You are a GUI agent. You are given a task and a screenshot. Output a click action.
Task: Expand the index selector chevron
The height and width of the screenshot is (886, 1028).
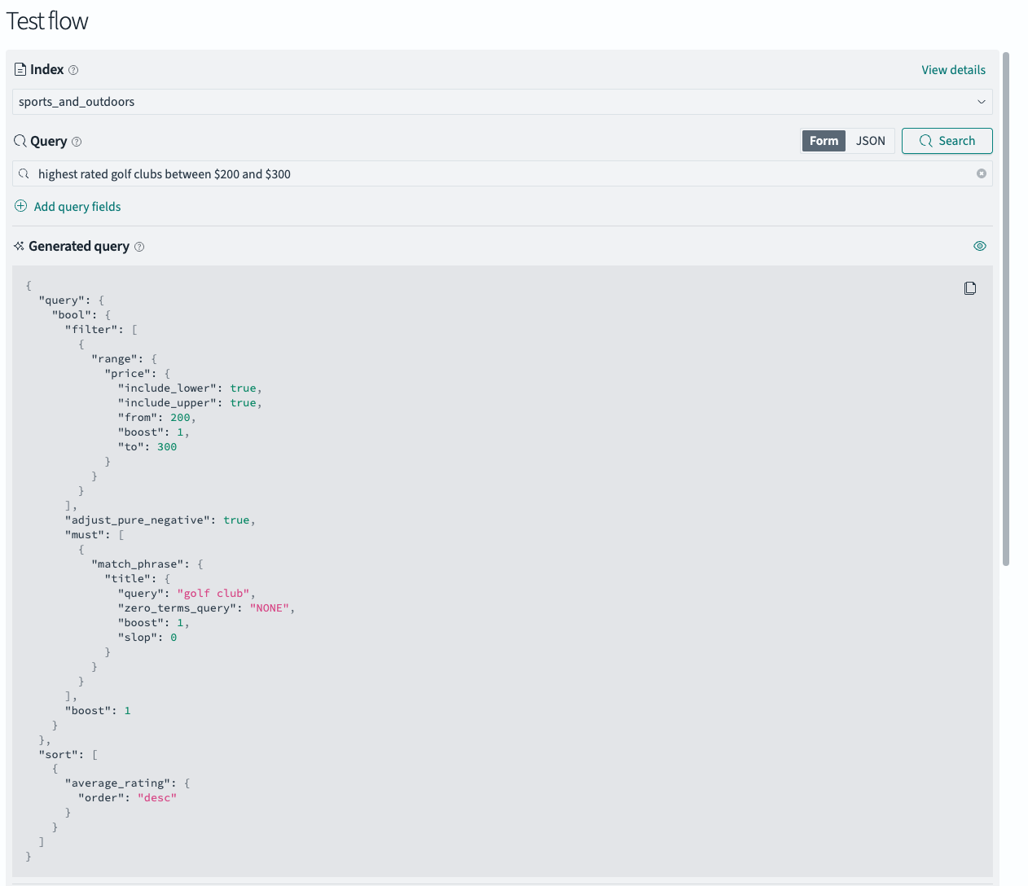tap(982, 101)
